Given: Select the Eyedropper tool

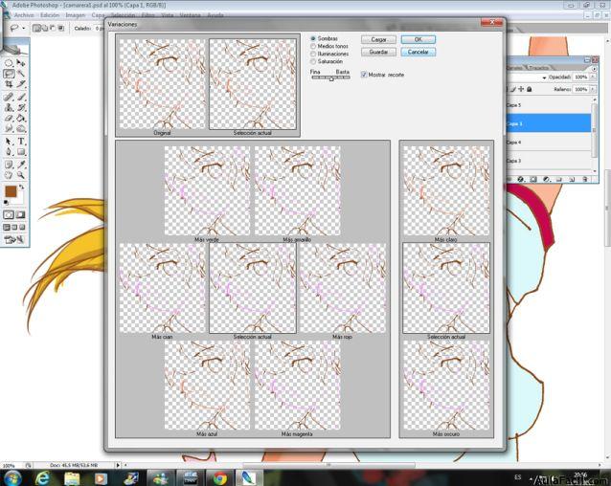Looking at the screenshot, I should [21, 165].
